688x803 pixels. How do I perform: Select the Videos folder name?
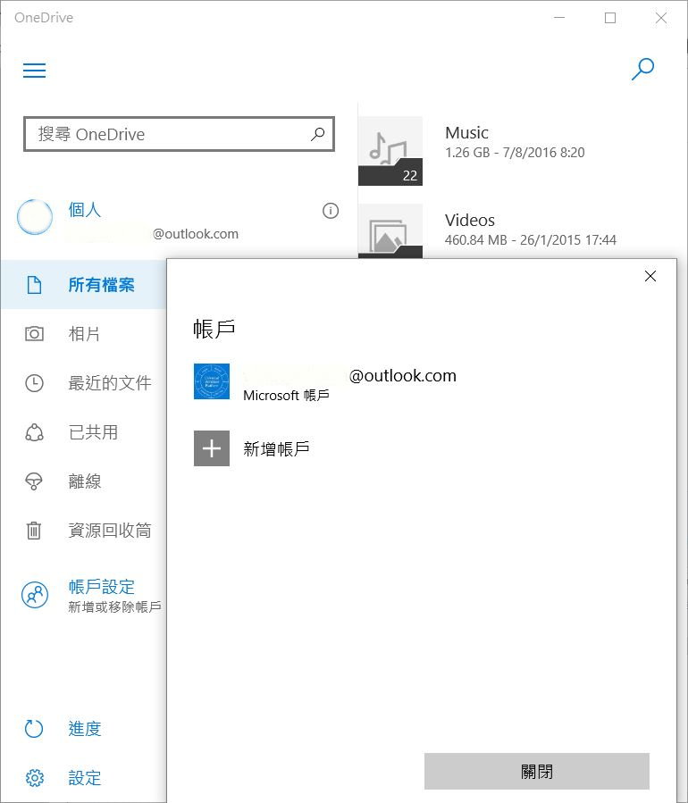click(x=470, y=221)
